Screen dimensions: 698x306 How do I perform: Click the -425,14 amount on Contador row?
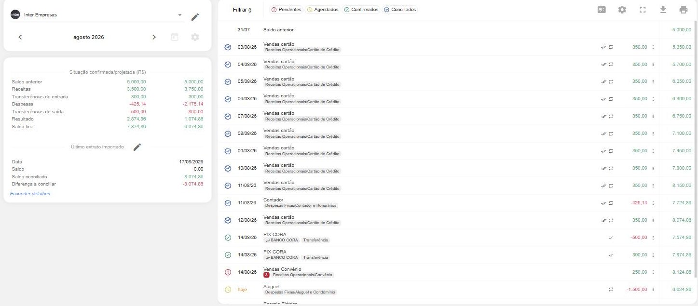click(639, 203)
